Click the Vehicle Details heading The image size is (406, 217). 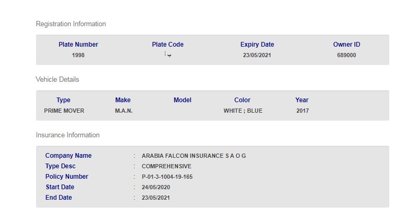coord(58,80)
